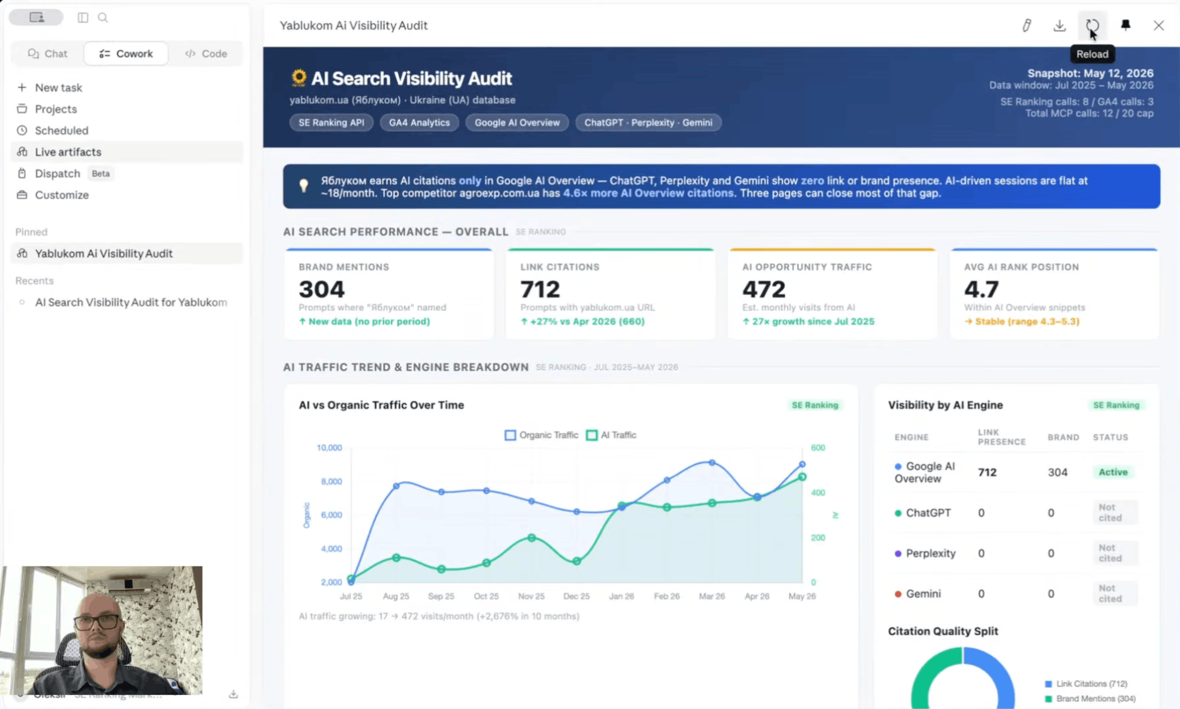The width and height of the screenshot is (1180, 709).
Task: Click the Perplexity engine row
Action: point(1016,553)
